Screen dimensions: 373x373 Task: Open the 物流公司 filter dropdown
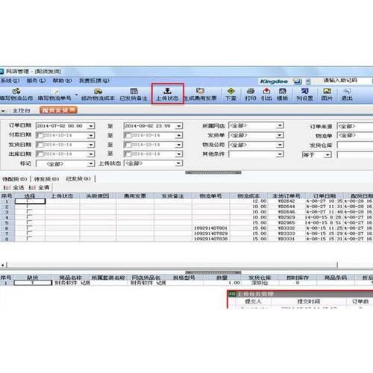coord(280,145)
